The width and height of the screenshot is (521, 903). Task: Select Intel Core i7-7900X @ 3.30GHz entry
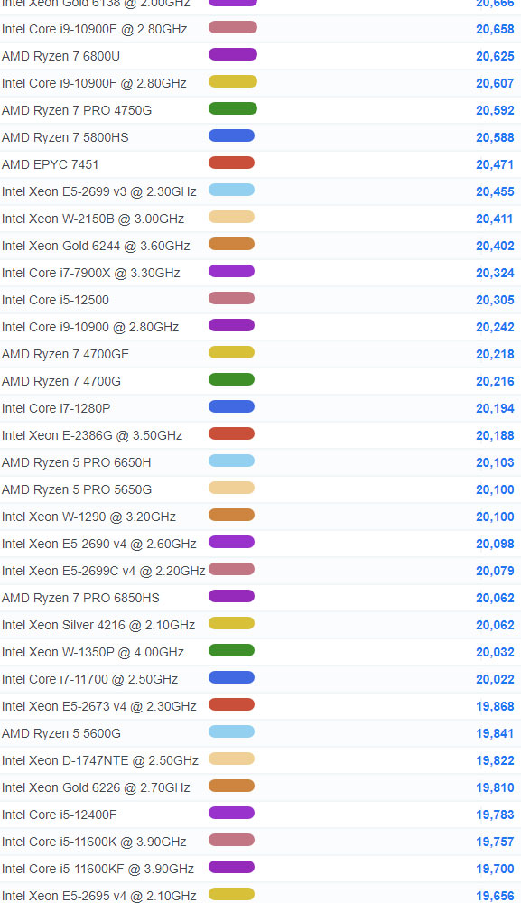point(91,273)
